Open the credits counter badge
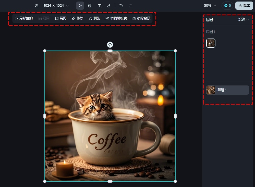 227,6
